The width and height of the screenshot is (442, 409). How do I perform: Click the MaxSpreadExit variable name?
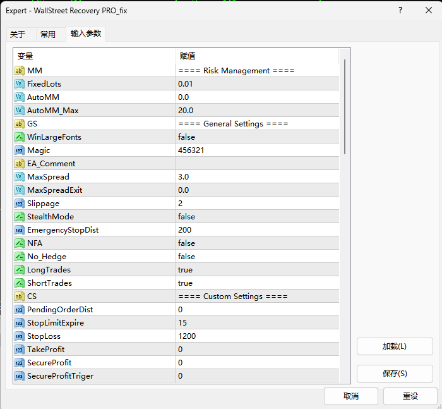pyautogui.click(x=55, y=190)
